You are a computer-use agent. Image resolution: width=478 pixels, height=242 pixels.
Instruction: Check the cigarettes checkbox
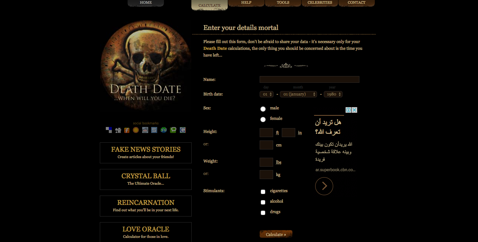(x=263, y=192)
